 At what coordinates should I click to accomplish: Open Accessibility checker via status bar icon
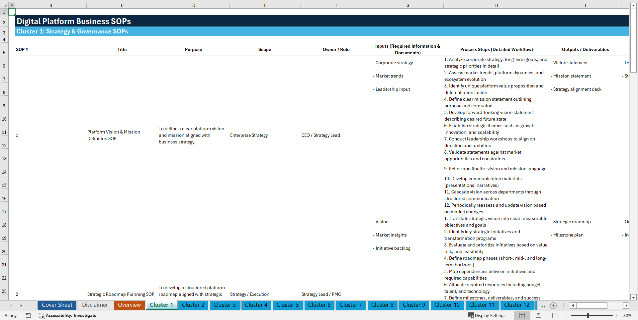(42, 315)
